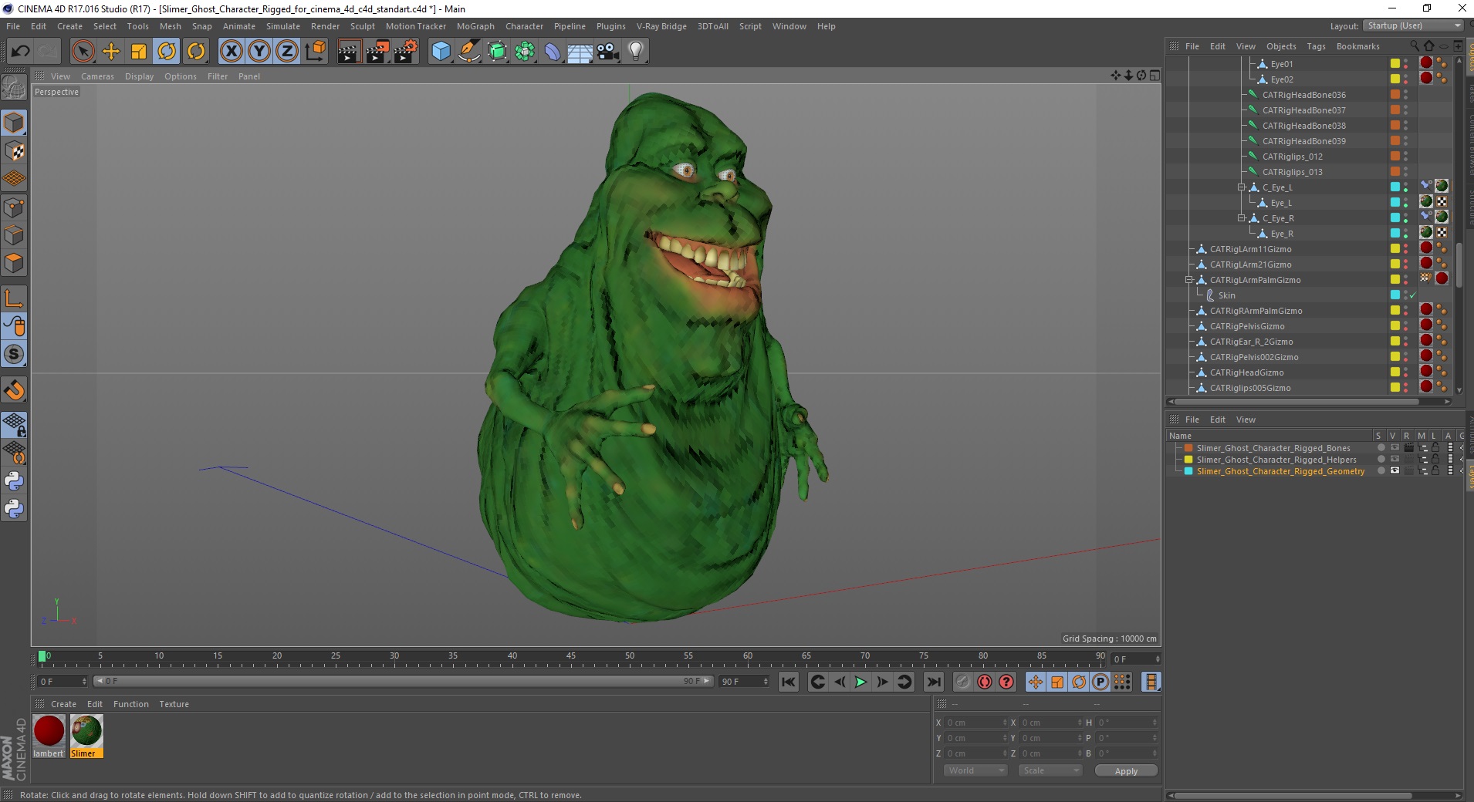
Task: Click the Light bulb icon
Action: [x=635, y=52]
